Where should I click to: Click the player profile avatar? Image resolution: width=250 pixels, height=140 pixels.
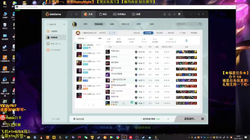point(78,33)
